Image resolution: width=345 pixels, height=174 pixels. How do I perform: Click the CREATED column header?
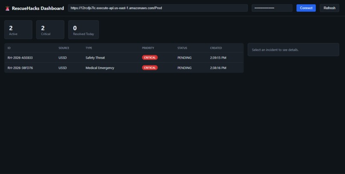(216, 48)
